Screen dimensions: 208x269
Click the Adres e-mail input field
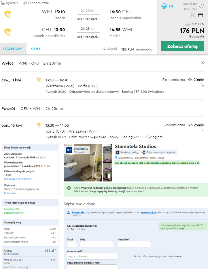click(x=92, y=256)
